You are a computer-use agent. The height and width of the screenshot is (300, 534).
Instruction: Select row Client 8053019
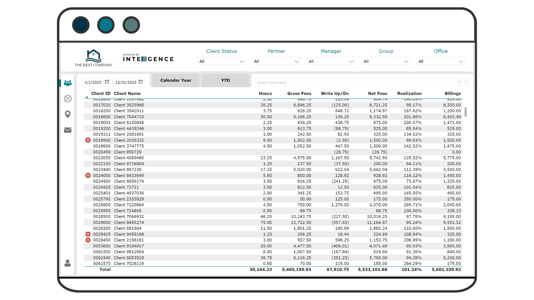pyautogui.click(x=273, y=258)
